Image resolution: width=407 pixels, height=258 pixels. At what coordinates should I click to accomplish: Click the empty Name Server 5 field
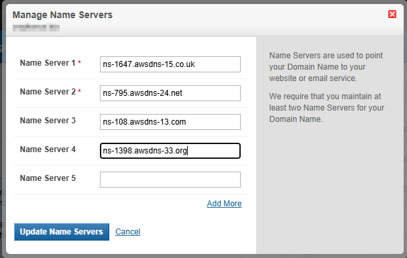(x=170, y=180)
